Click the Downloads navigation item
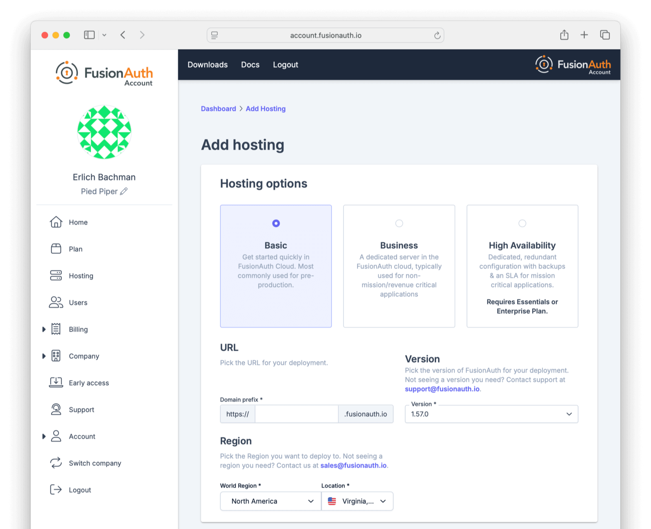This screenshot has height=529, width=651. [208, 64]
